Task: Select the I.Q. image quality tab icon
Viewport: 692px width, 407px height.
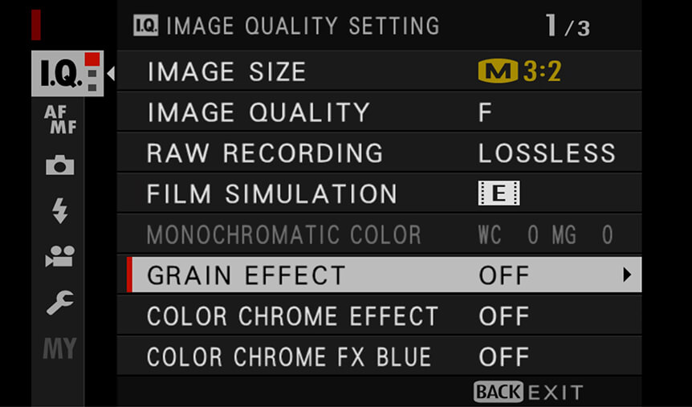Action: 67,73
